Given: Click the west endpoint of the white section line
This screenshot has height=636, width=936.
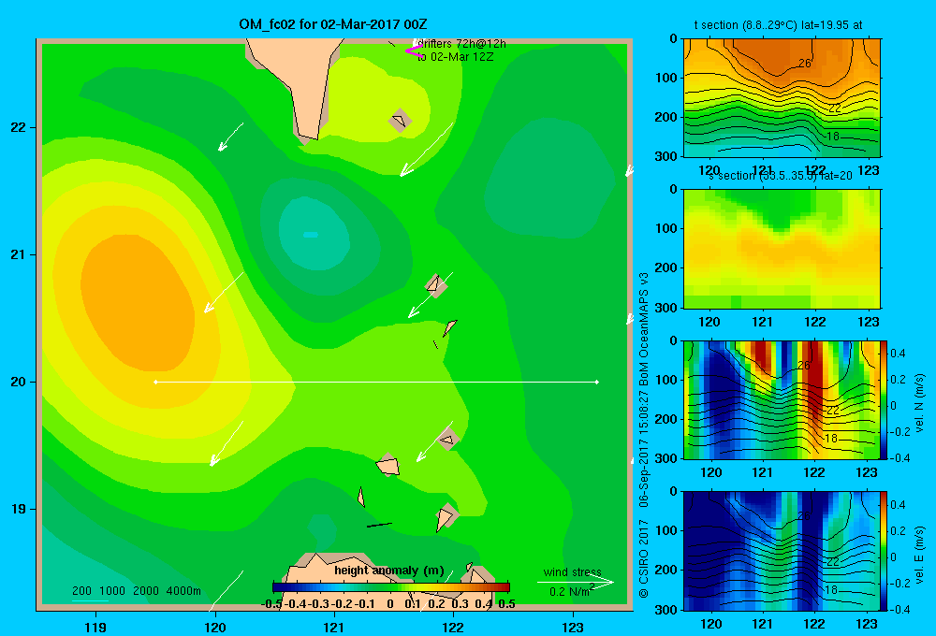Looking at the screenshot, I should tap(155, 382).
